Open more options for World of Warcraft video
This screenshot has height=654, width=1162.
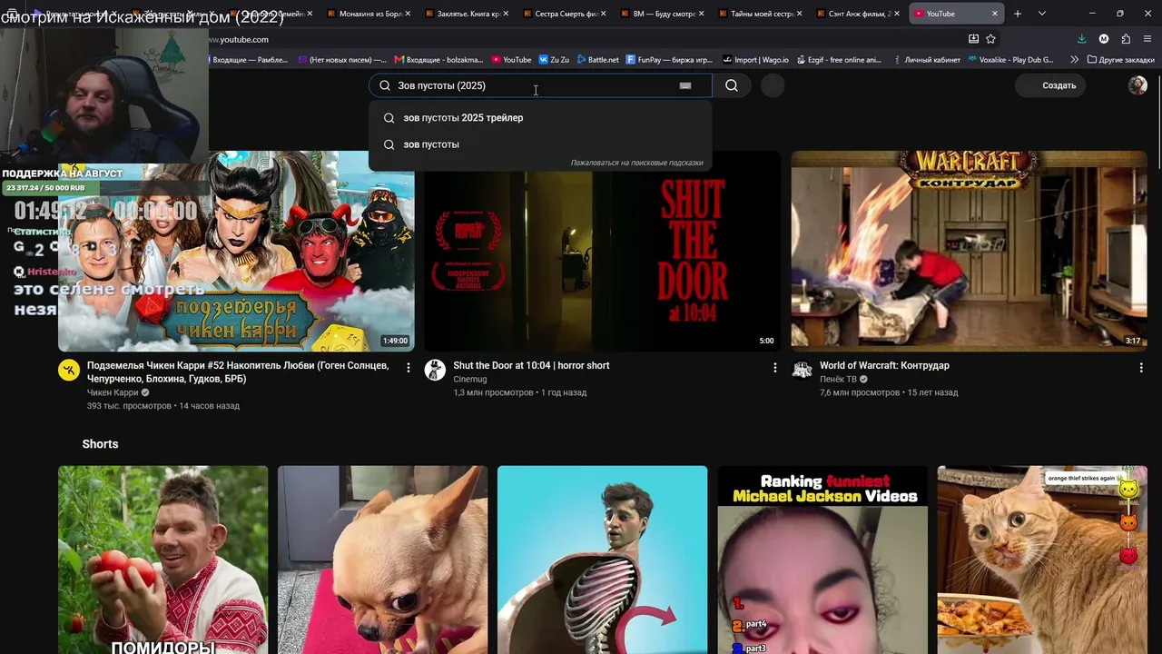(1141, 368)
